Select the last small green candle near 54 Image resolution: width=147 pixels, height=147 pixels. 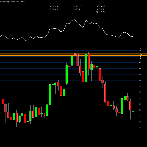[x=133, y=111]
